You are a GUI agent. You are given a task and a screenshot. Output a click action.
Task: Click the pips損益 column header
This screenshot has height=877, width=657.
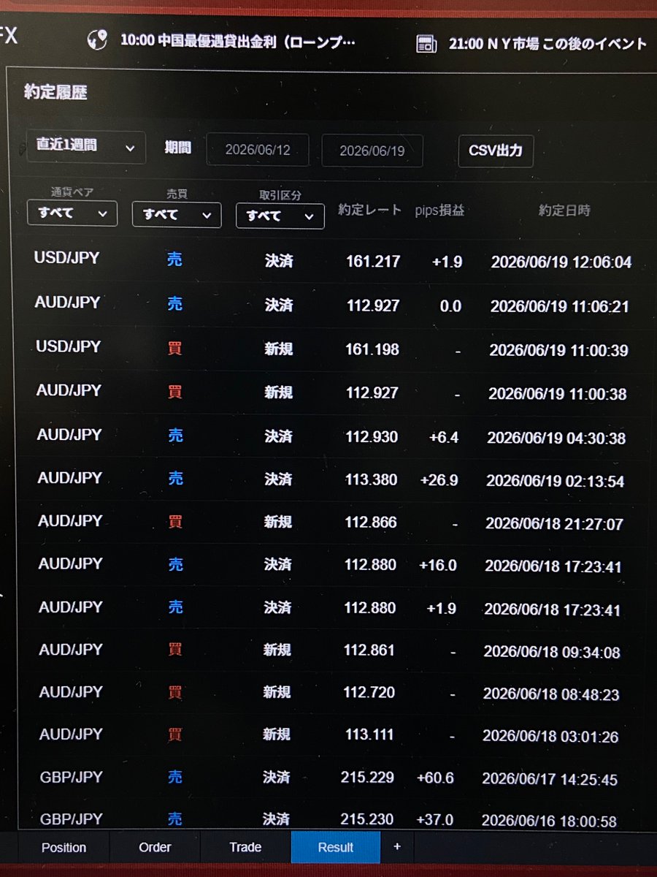[439, 210]
